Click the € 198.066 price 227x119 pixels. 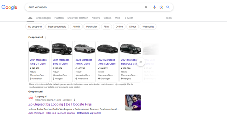click(x=126, y=68)
